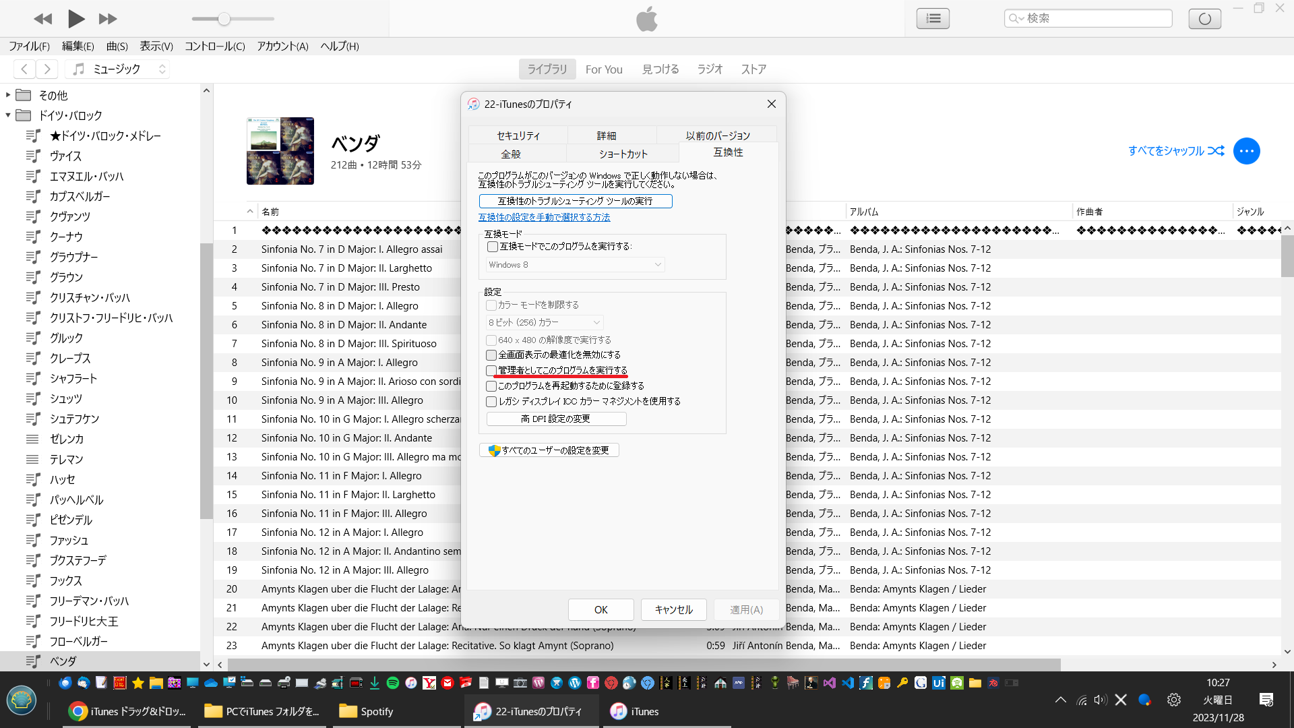Adjust the volume slider knob

point(224,19)
